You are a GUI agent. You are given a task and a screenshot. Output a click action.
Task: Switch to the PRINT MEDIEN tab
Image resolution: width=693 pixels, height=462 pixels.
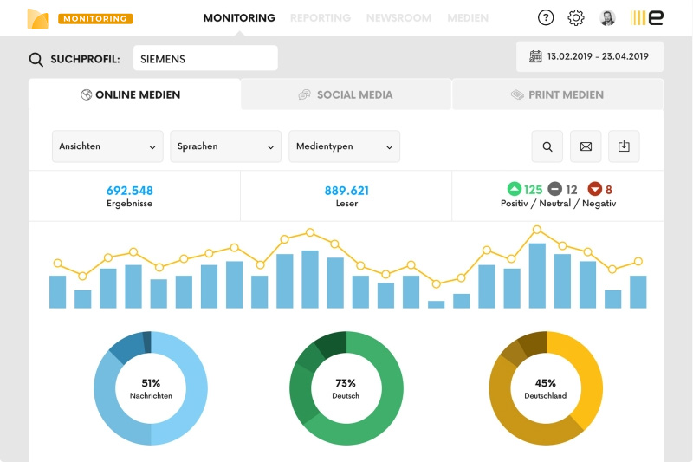point(558,94)
